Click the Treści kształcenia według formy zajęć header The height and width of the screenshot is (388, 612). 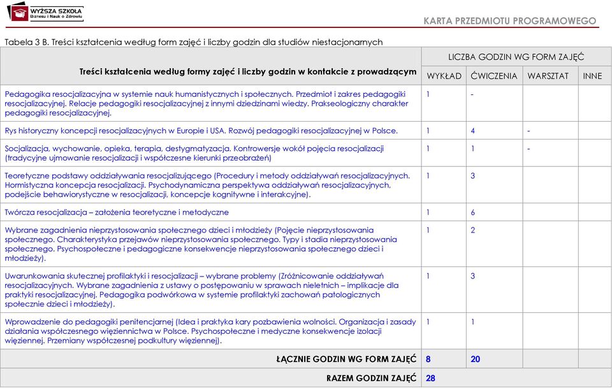[x=248, y=72]
